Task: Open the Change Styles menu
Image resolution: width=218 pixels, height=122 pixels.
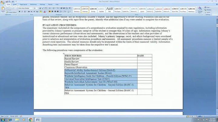Action: pos(200,10)
